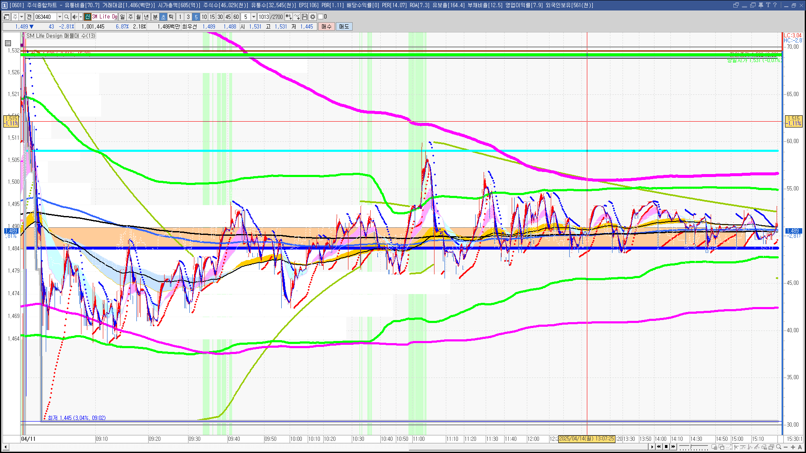Click the magnifier zoom icon at bottom right
The width and height of the screenshot is (806, 453).
point(779,447)
